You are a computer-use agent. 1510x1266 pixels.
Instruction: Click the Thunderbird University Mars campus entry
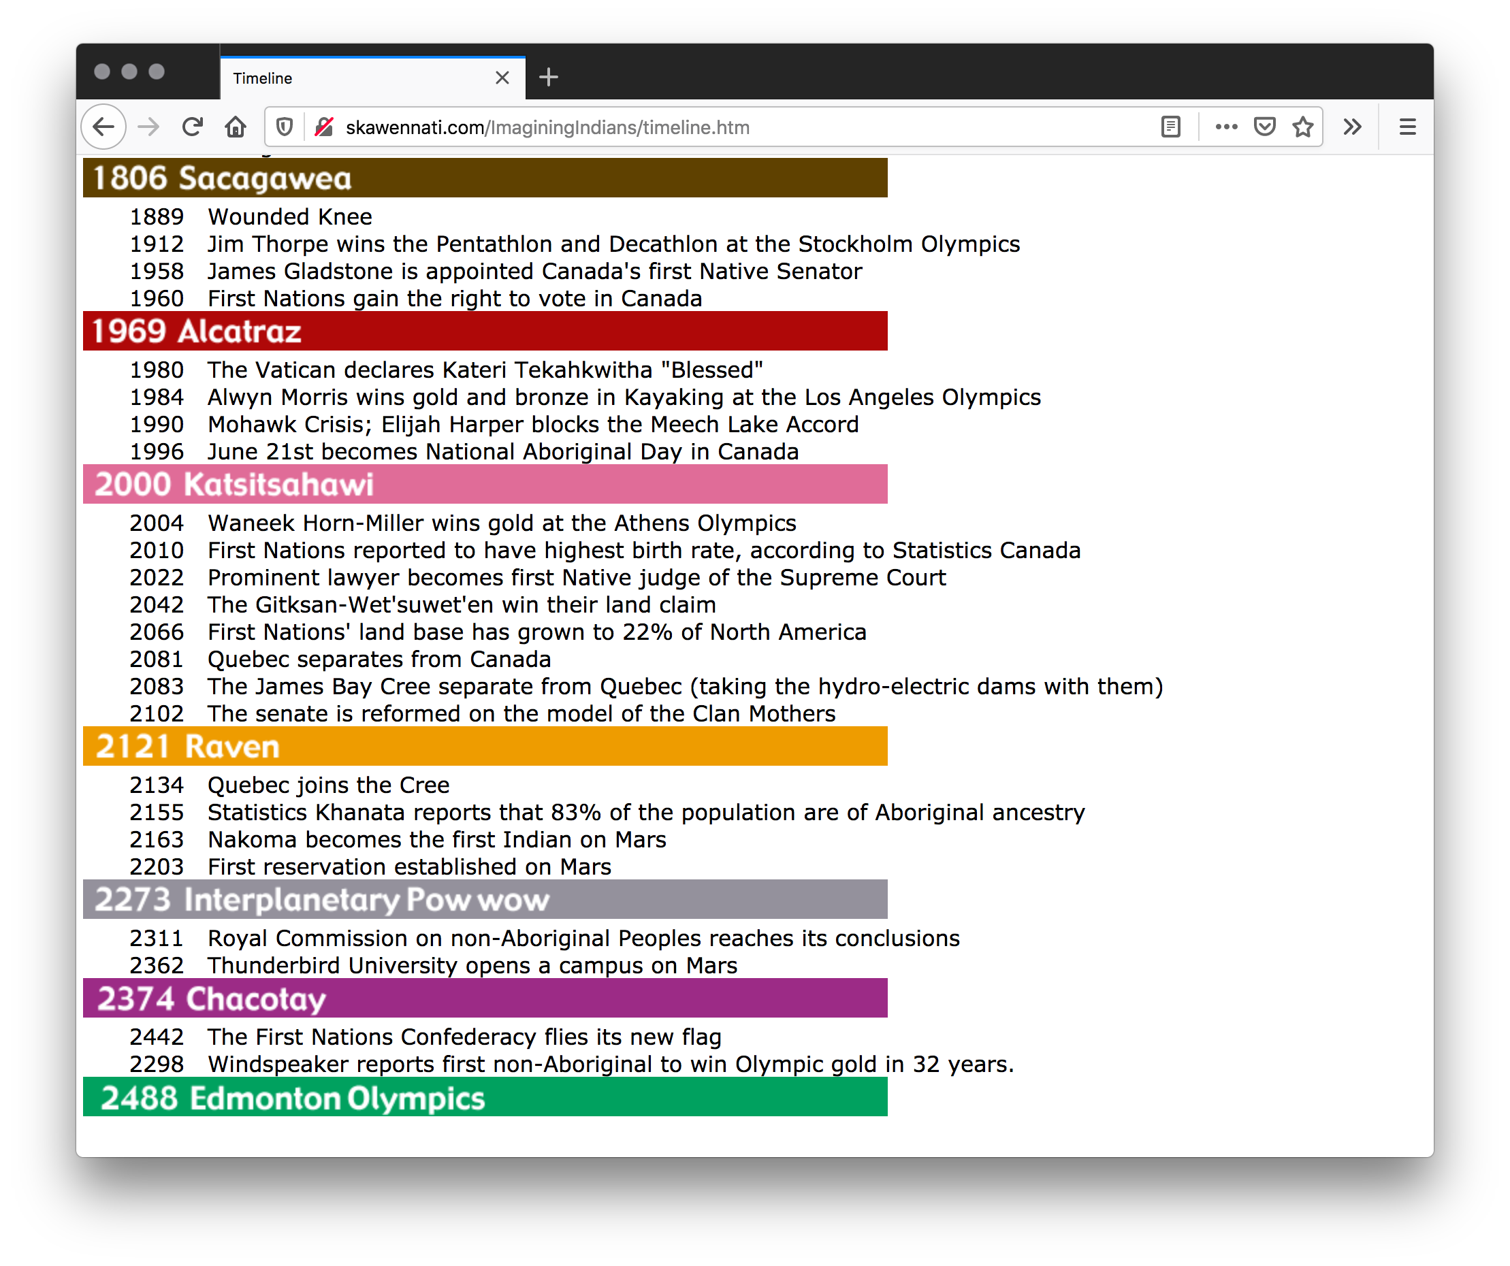[472, 966]
